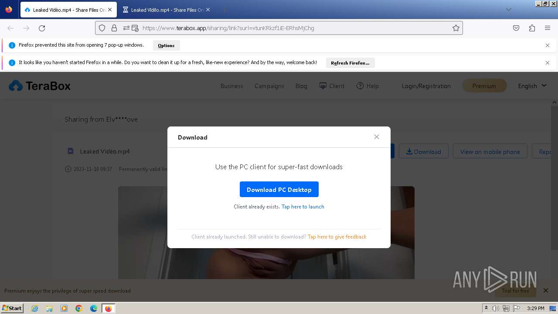The image size is (558, 314).
Task: Open Business menu item
Action: 231,86
